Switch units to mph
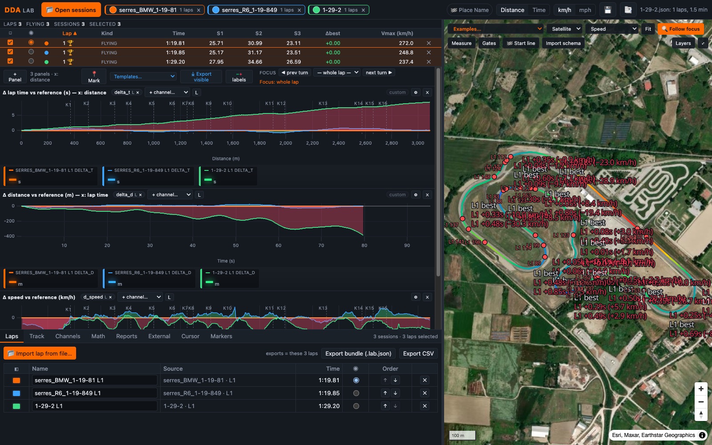This screenshot has width=712, height=445. coord(585,10)
